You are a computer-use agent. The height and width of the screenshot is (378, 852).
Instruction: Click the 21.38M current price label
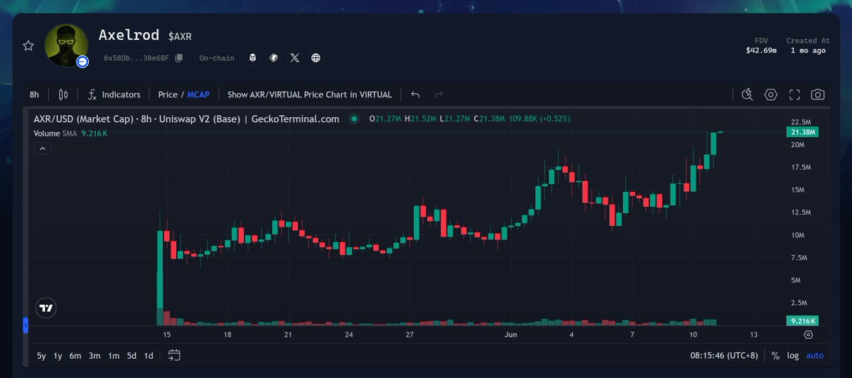tap(802, 132)
